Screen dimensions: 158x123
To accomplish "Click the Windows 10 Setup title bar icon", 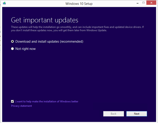I will pyautogui.click(x=4, y=3).
